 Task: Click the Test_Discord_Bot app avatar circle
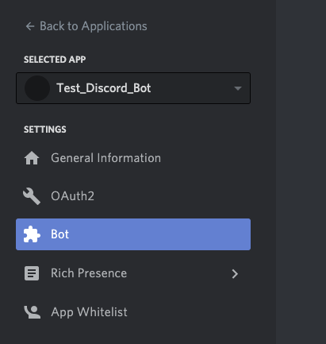point(37,88)
